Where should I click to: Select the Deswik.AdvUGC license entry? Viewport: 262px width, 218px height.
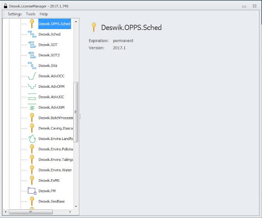tap(51, 97)
